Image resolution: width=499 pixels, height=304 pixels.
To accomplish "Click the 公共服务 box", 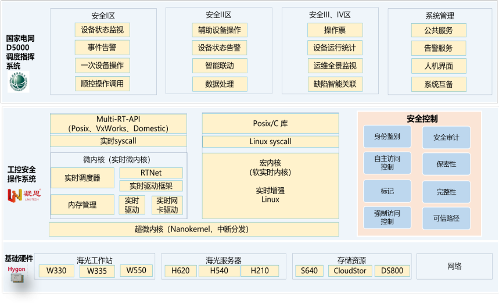I will click(438, 30).
